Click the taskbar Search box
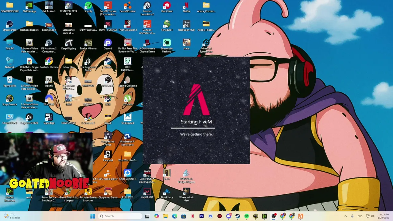Screen dimensions: 393x221 tap(120, 216)
